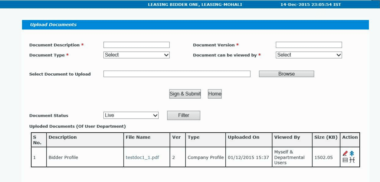Click the Sign & Submit button

[185, 94]
